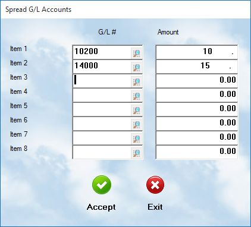251x227 pixels.
Task: Click the green Accept checkmark
Action: click(x=102, y=185)
